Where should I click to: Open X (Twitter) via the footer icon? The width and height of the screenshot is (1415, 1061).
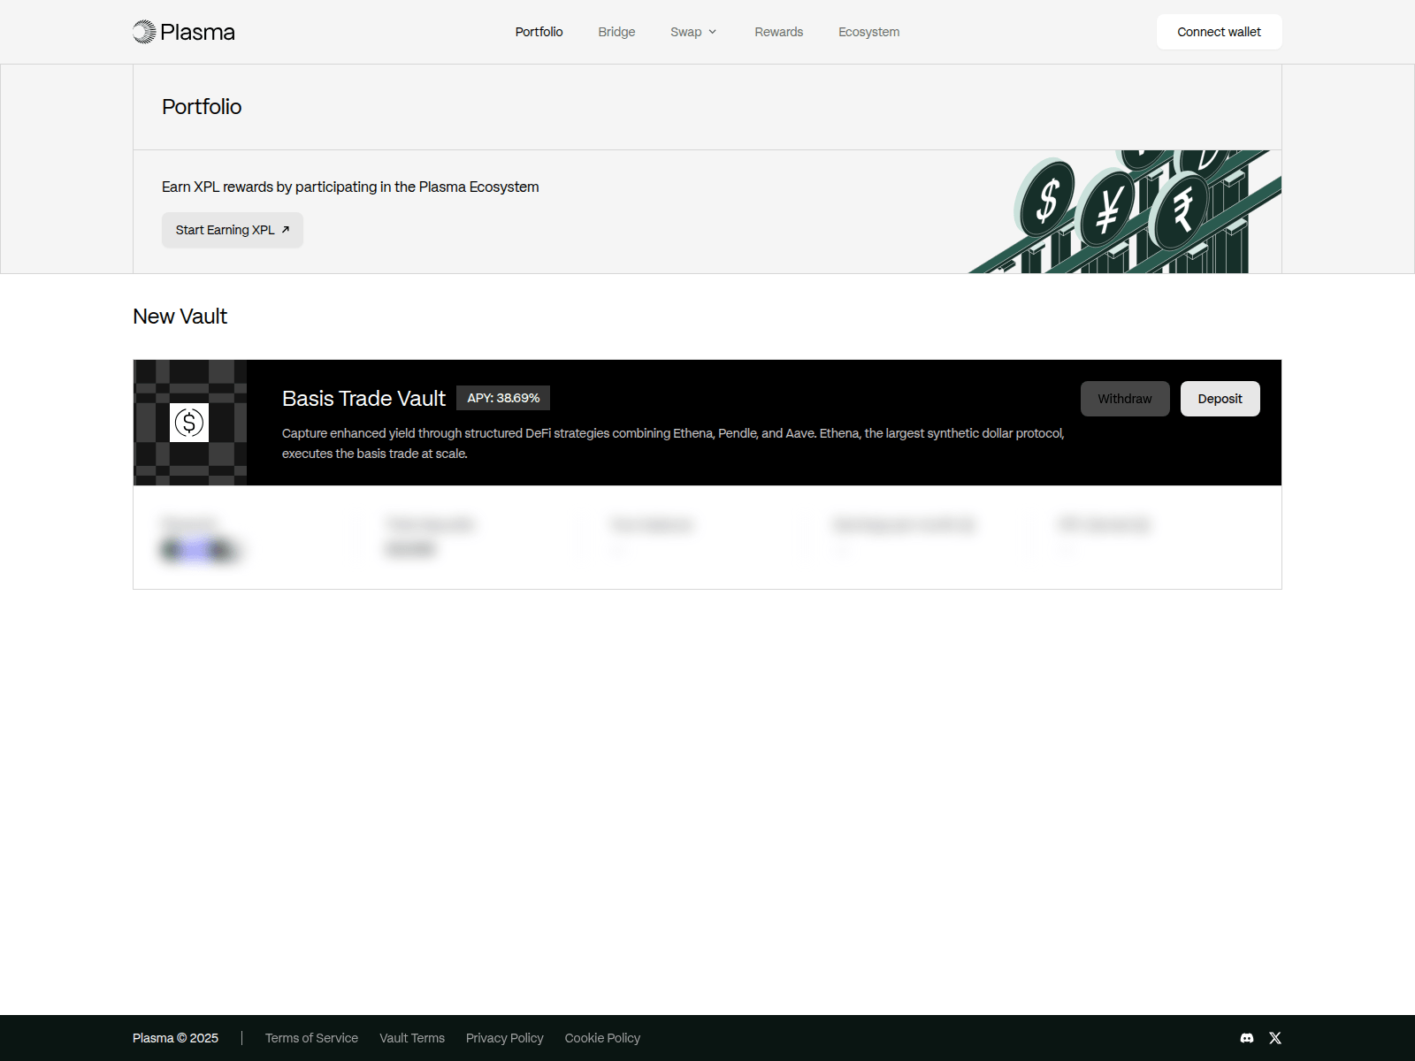(1275, 1038)
